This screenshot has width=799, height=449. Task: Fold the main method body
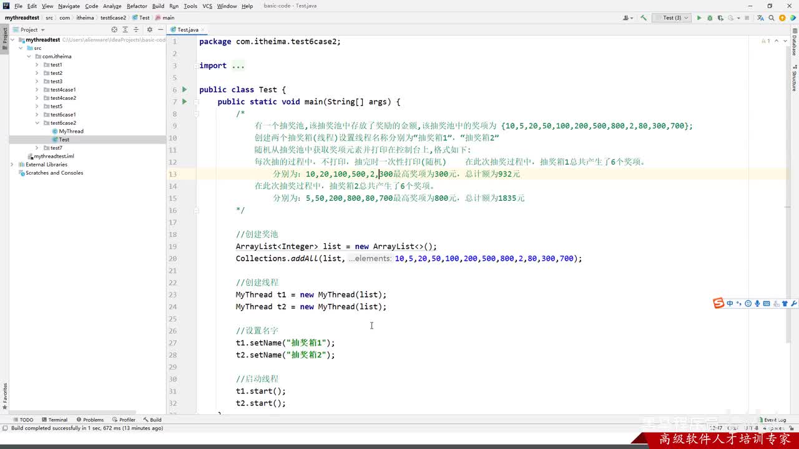pos(196,102)
